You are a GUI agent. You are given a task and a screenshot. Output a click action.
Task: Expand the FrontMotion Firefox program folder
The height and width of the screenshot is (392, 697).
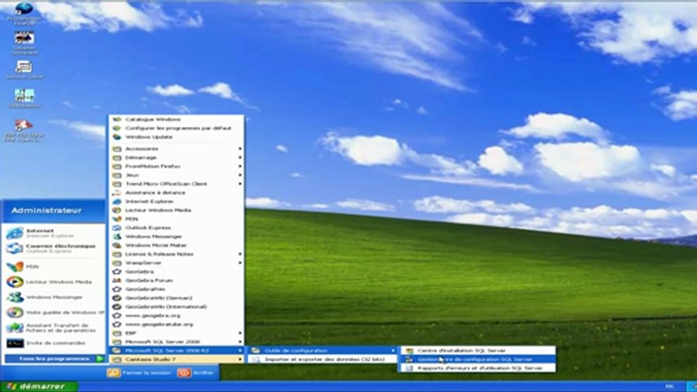pos(177,166)
